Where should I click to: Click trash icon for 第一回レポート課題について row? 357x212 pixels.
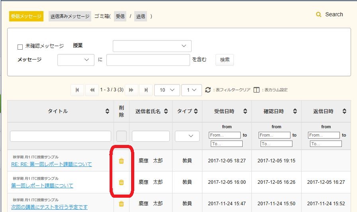(122, 182)
